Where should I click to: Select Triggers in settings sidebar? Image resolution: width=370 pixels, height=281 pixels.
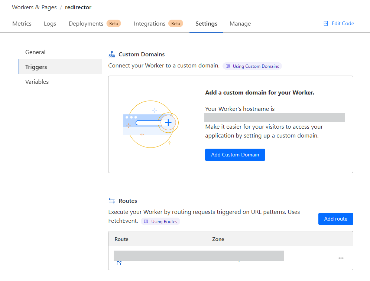coord(36,67)
